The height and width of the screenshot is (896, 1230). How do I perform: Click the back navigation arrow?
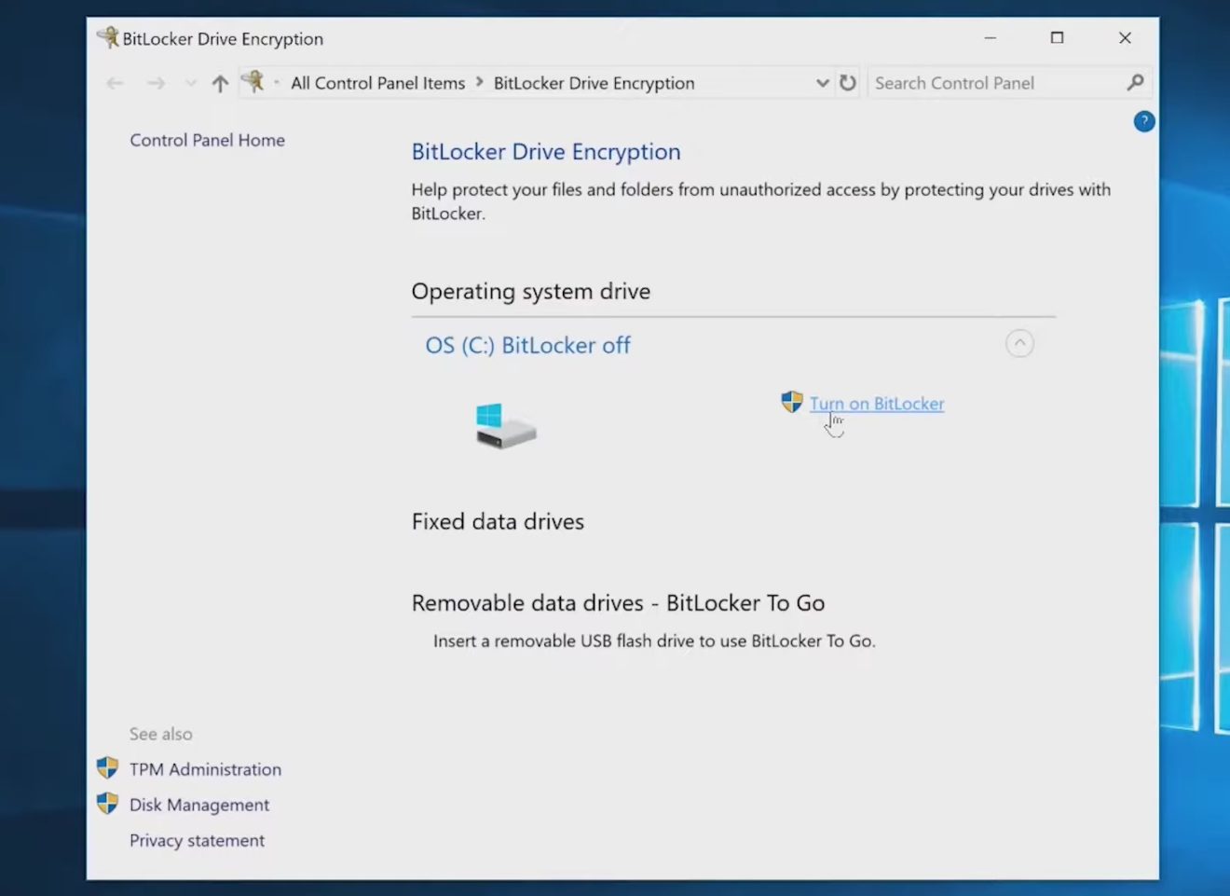click(x=115, y=83)
